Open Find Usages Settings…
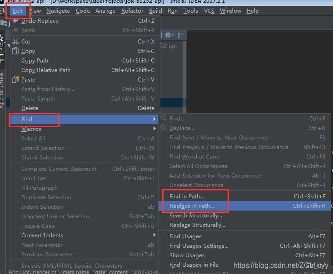The height and width of the screenshot is (274, 333). click(x=245, y=246)
